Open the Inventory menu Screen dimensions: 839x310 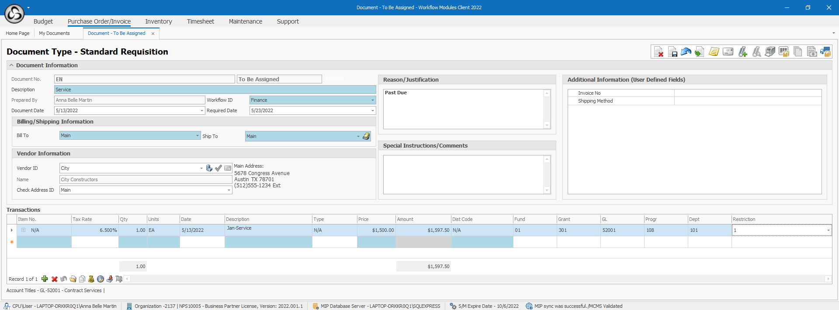(x=158, y=21)
